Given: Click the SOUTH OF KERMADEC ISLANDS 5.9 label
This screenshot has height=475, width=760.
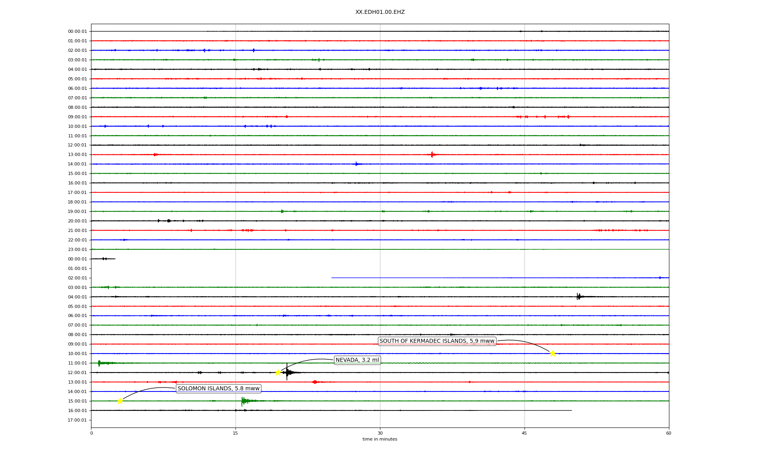Looking at the screenshot, I should pos(437,341).
